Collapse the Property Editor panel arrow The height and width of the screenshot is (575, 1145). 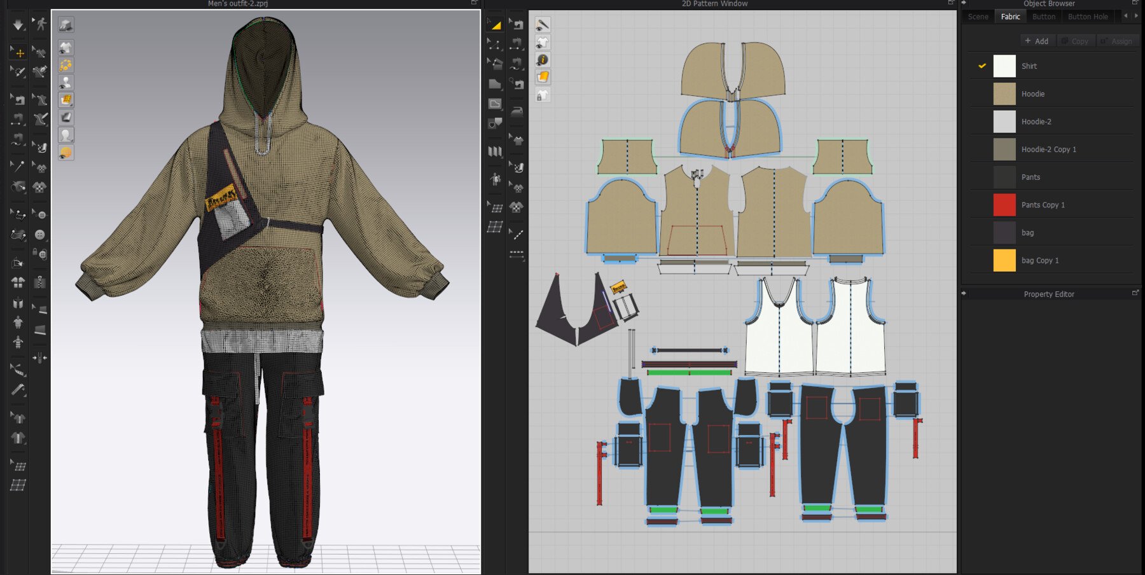(x=964, y=293)
